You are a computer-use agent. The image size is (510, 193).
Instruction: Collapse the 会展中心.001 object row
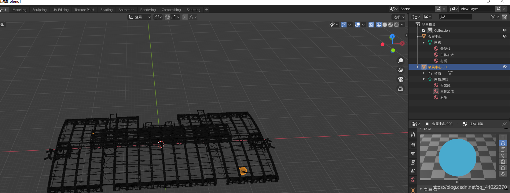point(418,67)
